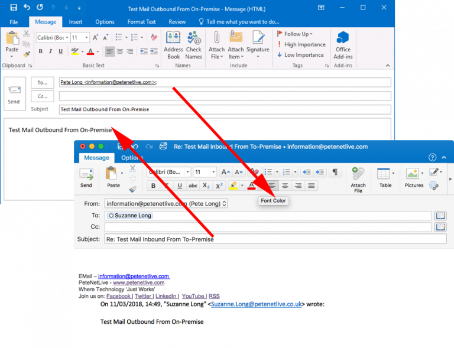
Task: Switch to Insert tab in Windows Outlook
Action: click(x=75, y=22)
